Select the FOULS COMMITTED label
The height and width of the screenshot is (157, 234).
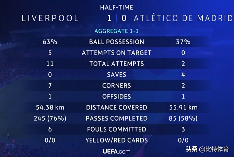[x=117, y=129]
